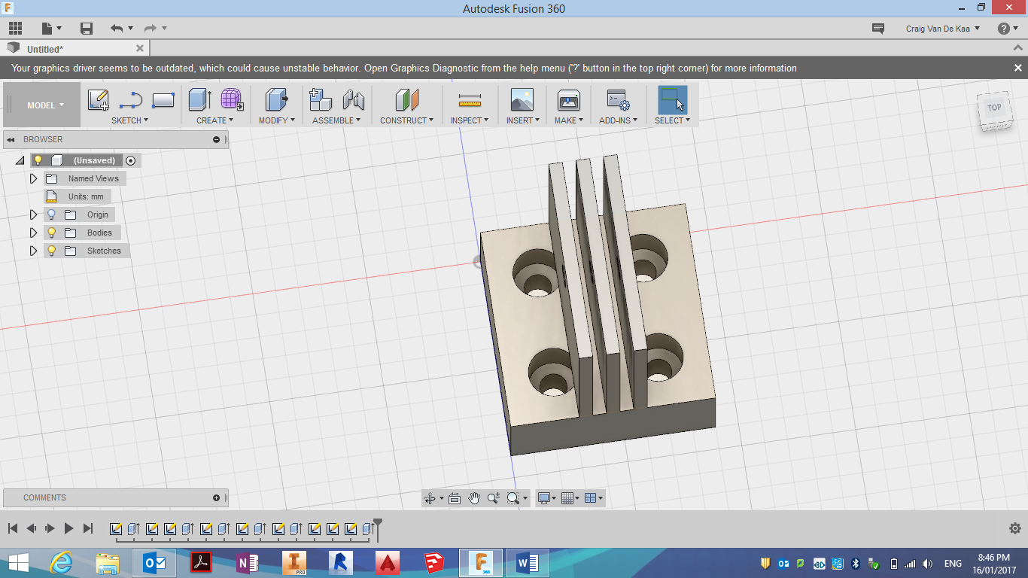Viewport: 1028px width, 578px height.
Task: Activate the Extrude tool icon
Action: pyautogui.click(x=199, y=100)
